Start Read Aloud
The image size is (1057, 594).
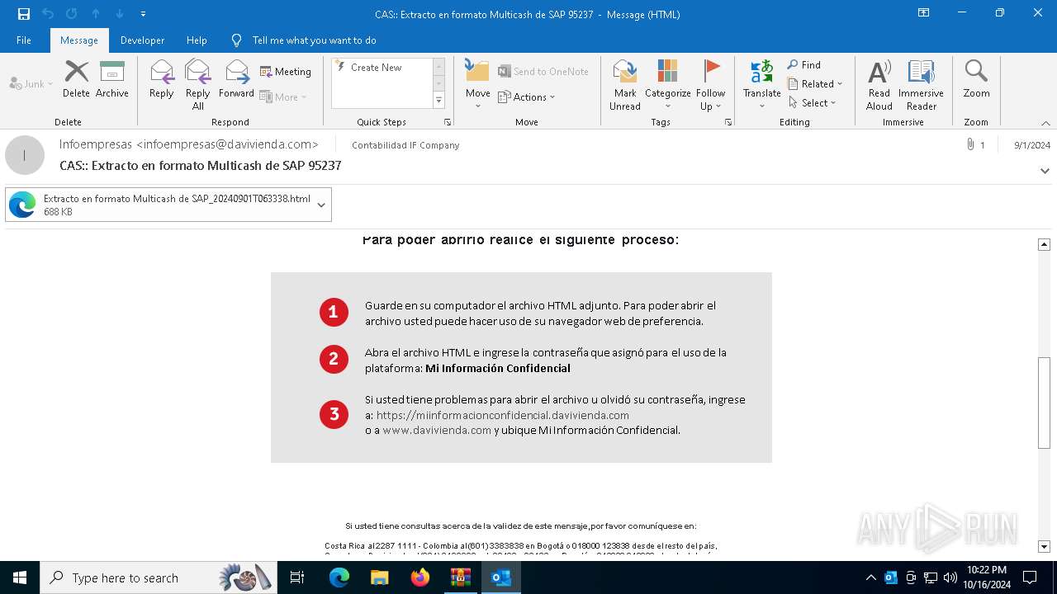click(x=879, y=85)
